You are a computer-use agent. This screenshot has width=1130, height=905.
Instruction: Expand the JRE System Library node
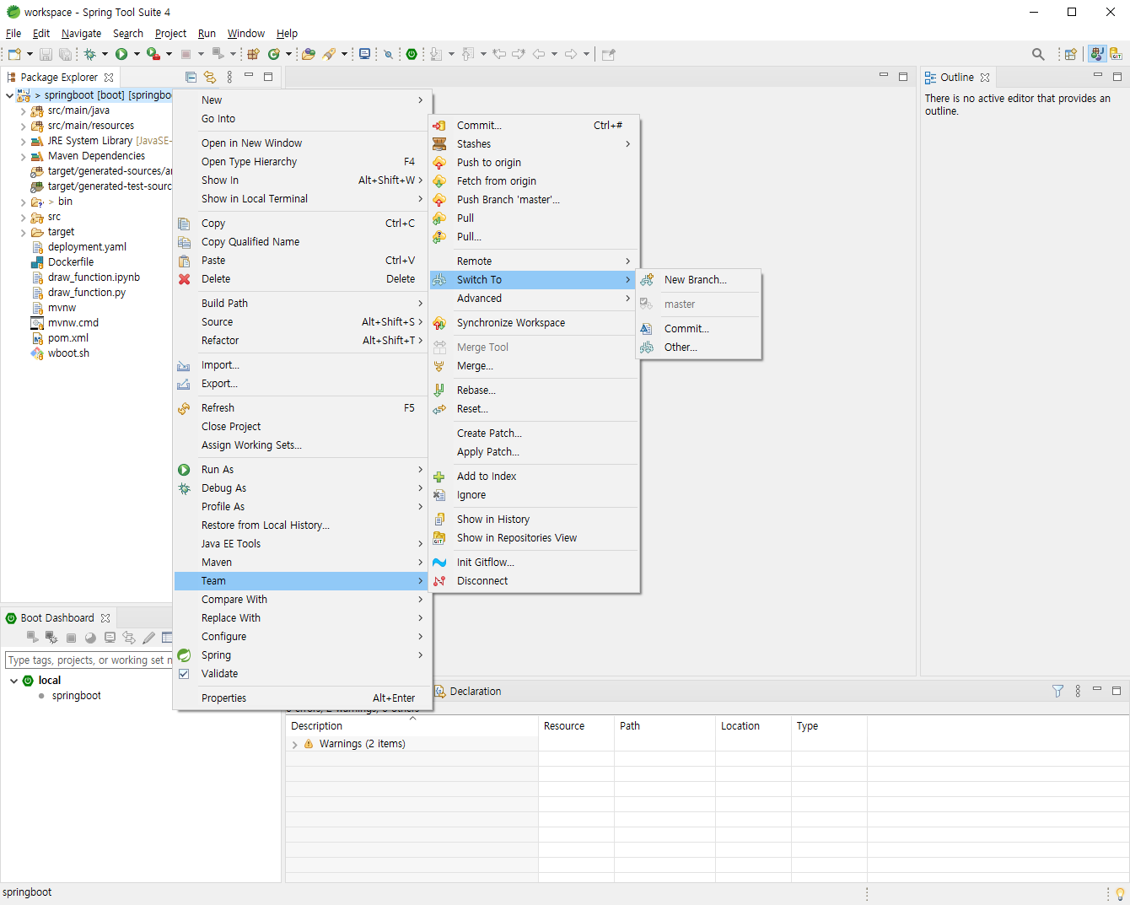[x=23, y=141]
